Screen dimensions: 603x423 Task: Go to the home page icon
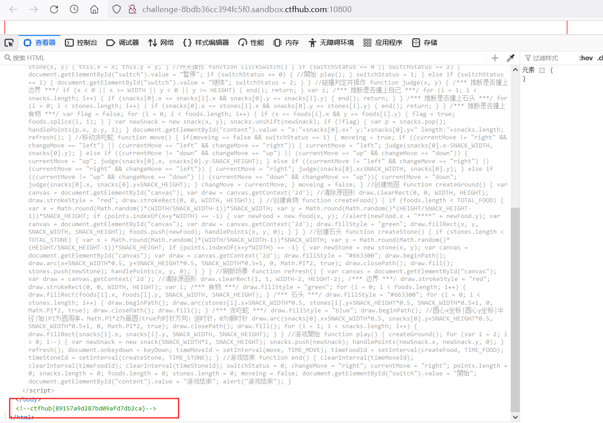(94, 9)
